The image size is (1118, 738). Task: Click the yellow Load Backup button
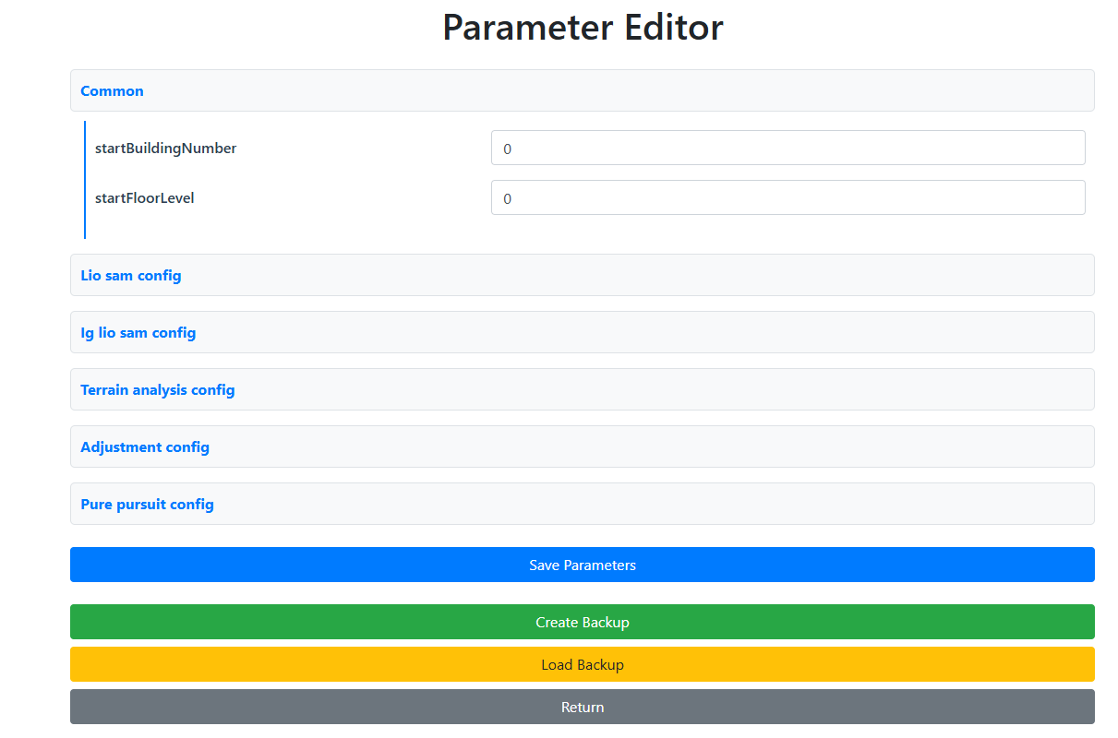click(x=582, y=664)
